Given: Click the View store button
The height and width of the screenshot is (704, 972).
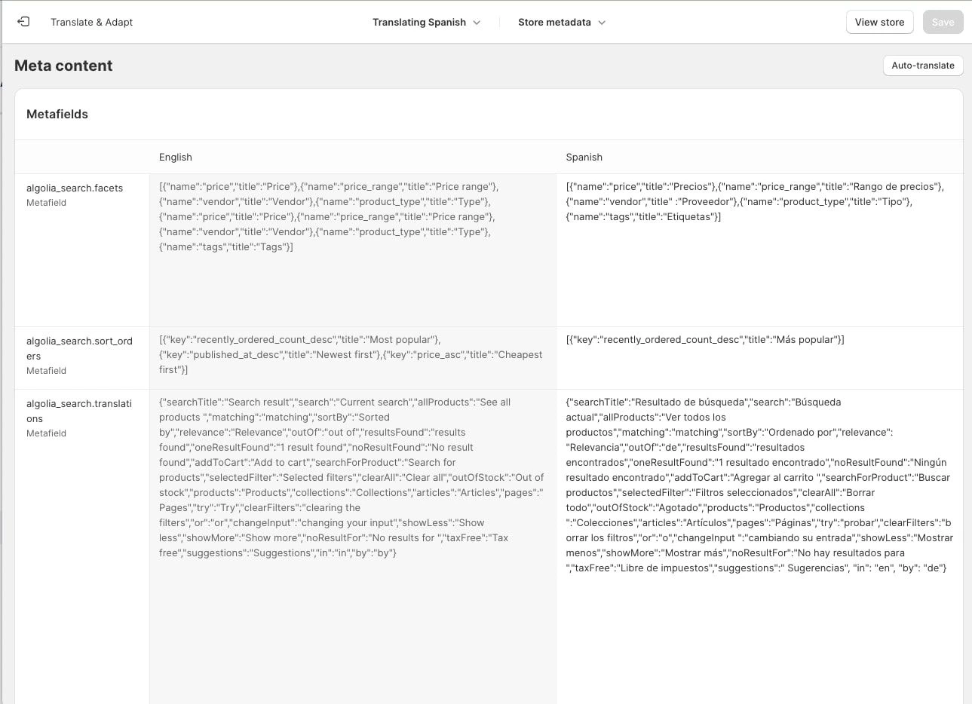Looking at the screenshot, I should [879, 22].
